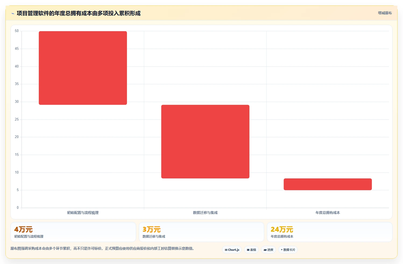Screen dimensions: 403x264
Task: Click the Chart.js tag
Action: click(232, 250)
